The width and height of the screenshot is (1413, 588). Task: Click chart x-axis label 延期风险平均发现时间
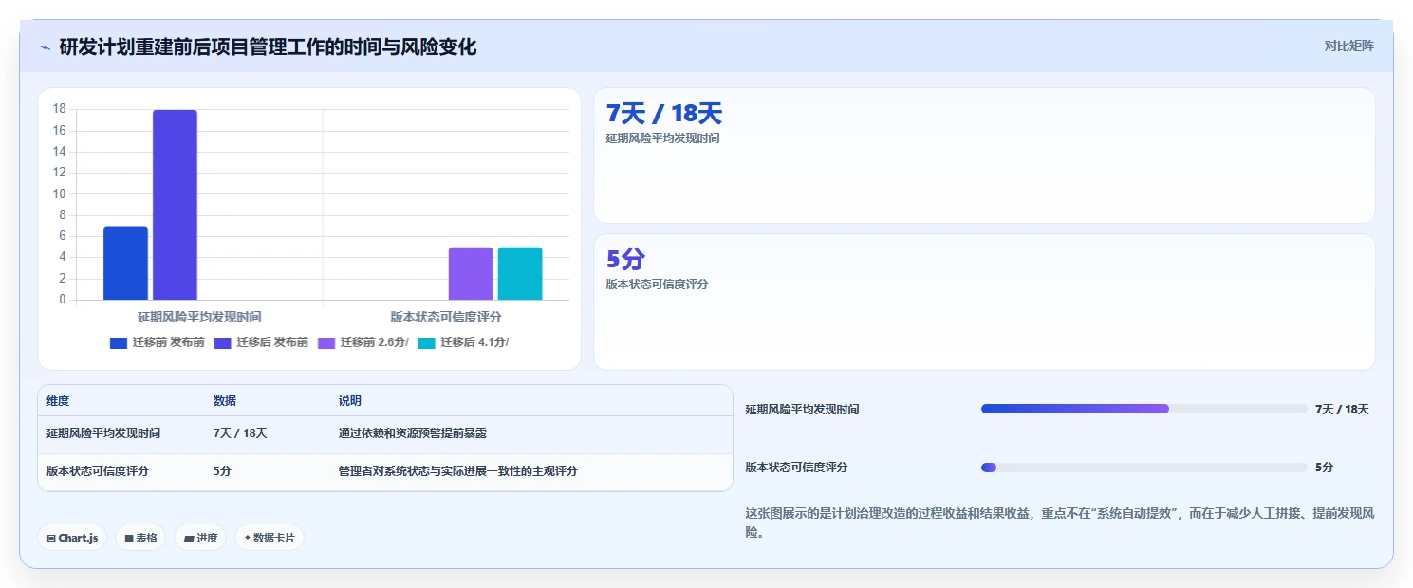[x=199, y=317]
